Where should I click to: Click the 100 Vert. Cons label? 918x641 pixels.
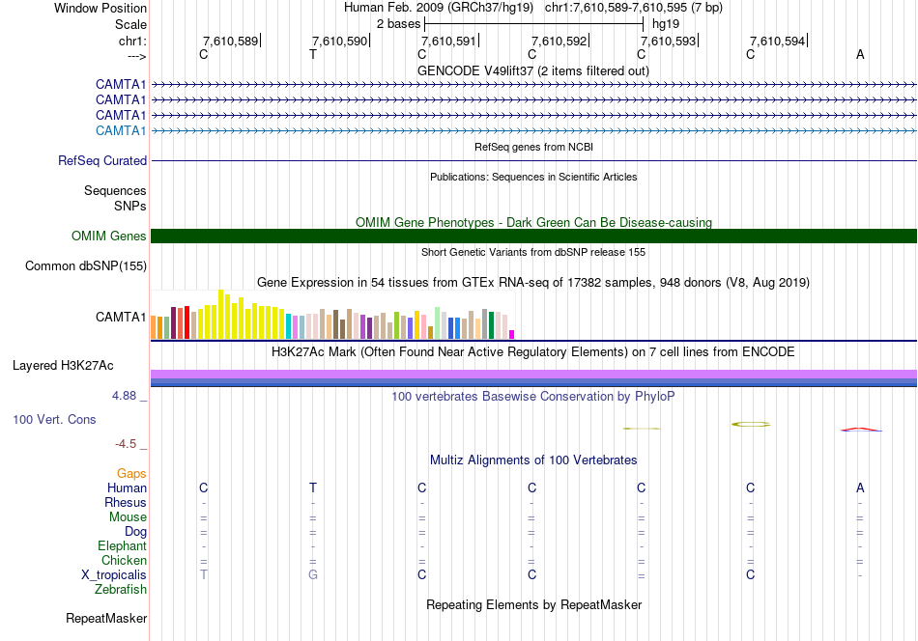[54, 419]
